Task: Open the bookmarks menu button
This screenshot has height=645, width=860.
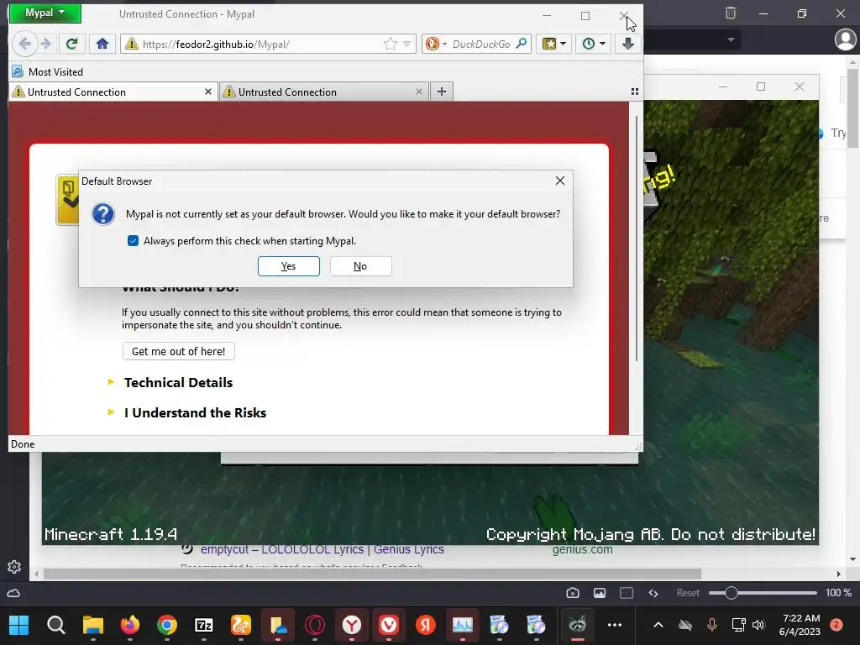Action: click(x=554, y=44)
